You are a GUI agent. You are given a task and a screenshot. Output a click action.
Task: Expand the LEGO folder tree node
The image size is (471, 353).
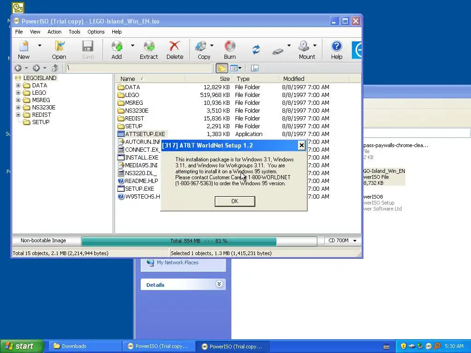coord(18,93)
